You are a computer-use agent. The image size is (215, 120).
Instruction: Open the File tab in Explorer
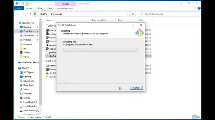click(x=19, y=8)
